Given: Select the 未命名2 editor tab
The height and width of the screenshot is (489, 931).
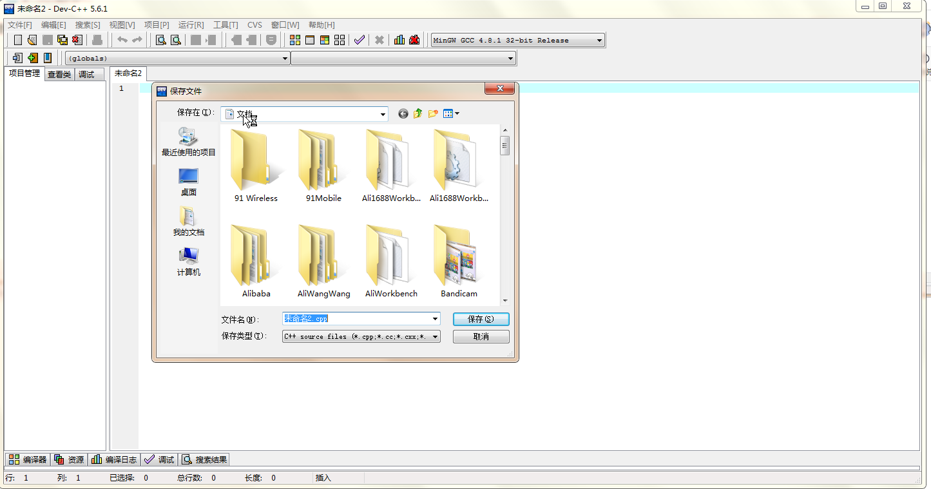Looking at the screenshot, I should click(x=128, y=73).
